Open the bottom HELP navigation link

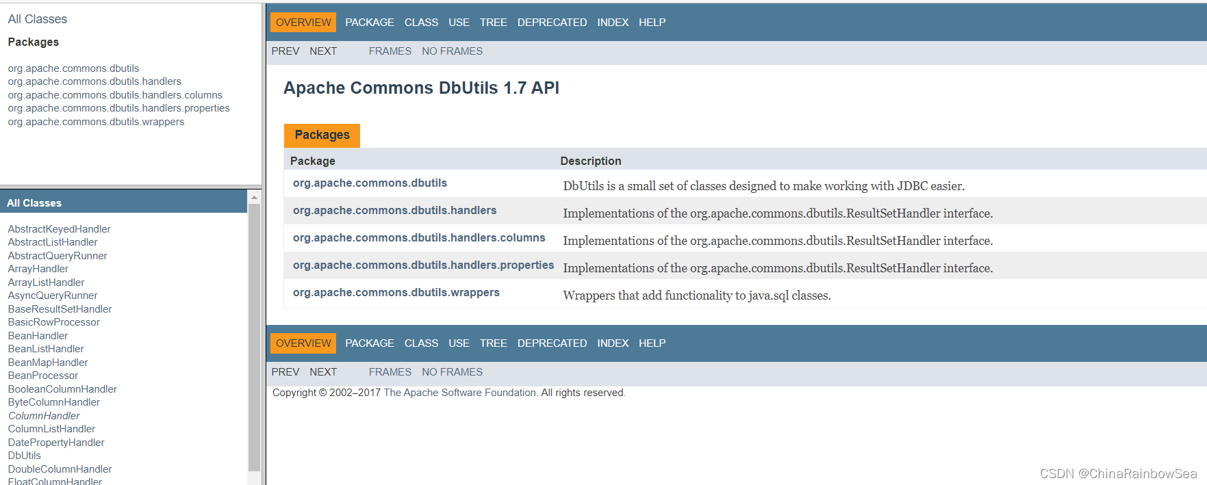tap(652, 343)
